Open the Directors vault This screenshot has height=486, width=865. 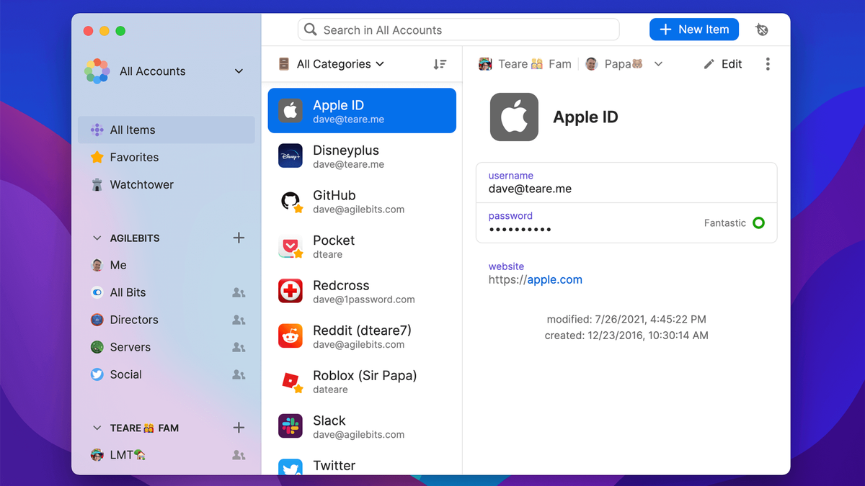166,320
